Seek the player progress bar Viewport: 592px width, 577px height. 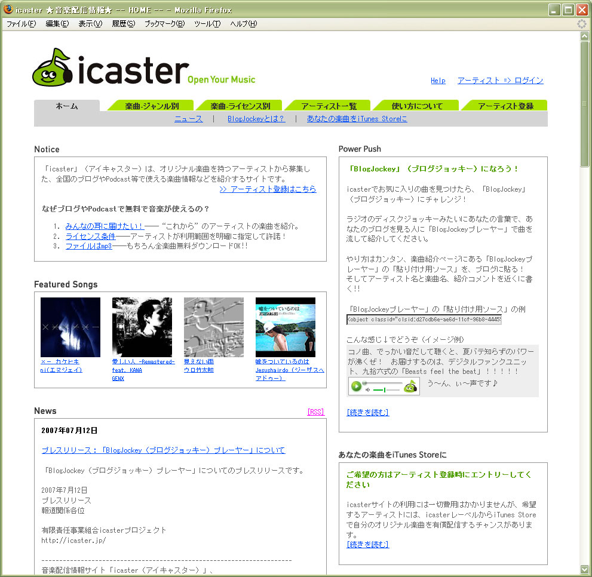(382, 383)
